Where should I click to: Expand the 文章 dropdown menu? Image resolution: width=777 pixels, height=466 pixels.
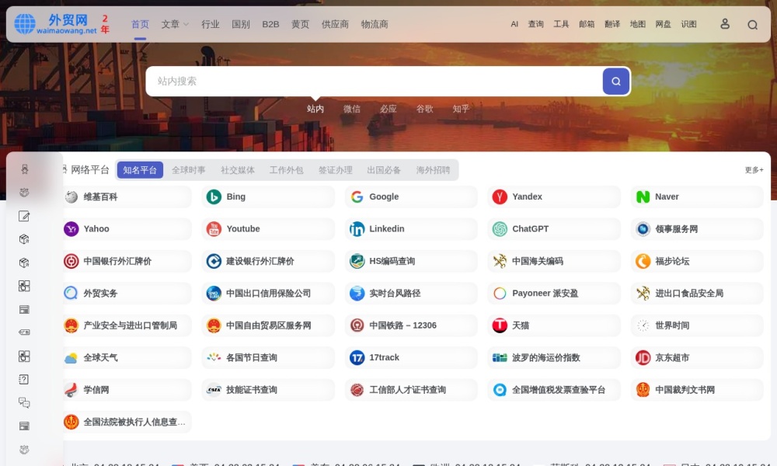pos(173,24)
